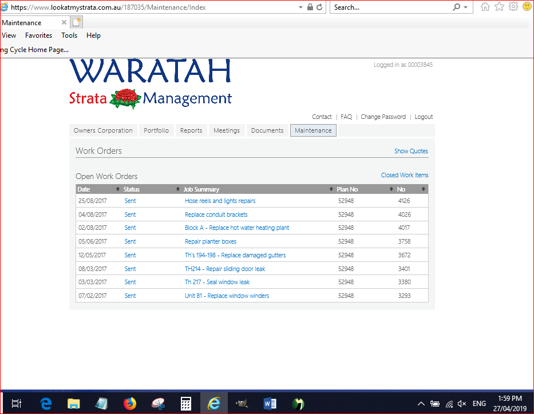The image size is (534, 414).
Task: Switch to Owners Corporation tab
Action: [x=103, y=130]
